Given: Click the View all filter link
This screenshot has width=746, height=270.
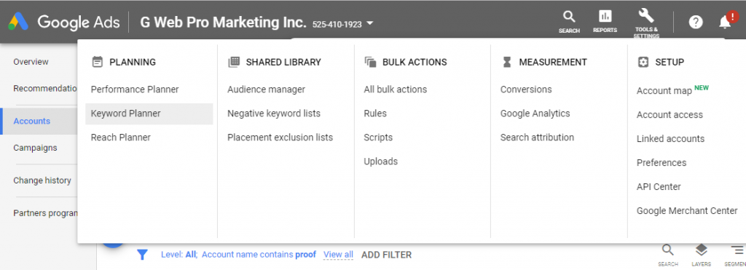Looking at the screenshot, I should pos(338,255).
